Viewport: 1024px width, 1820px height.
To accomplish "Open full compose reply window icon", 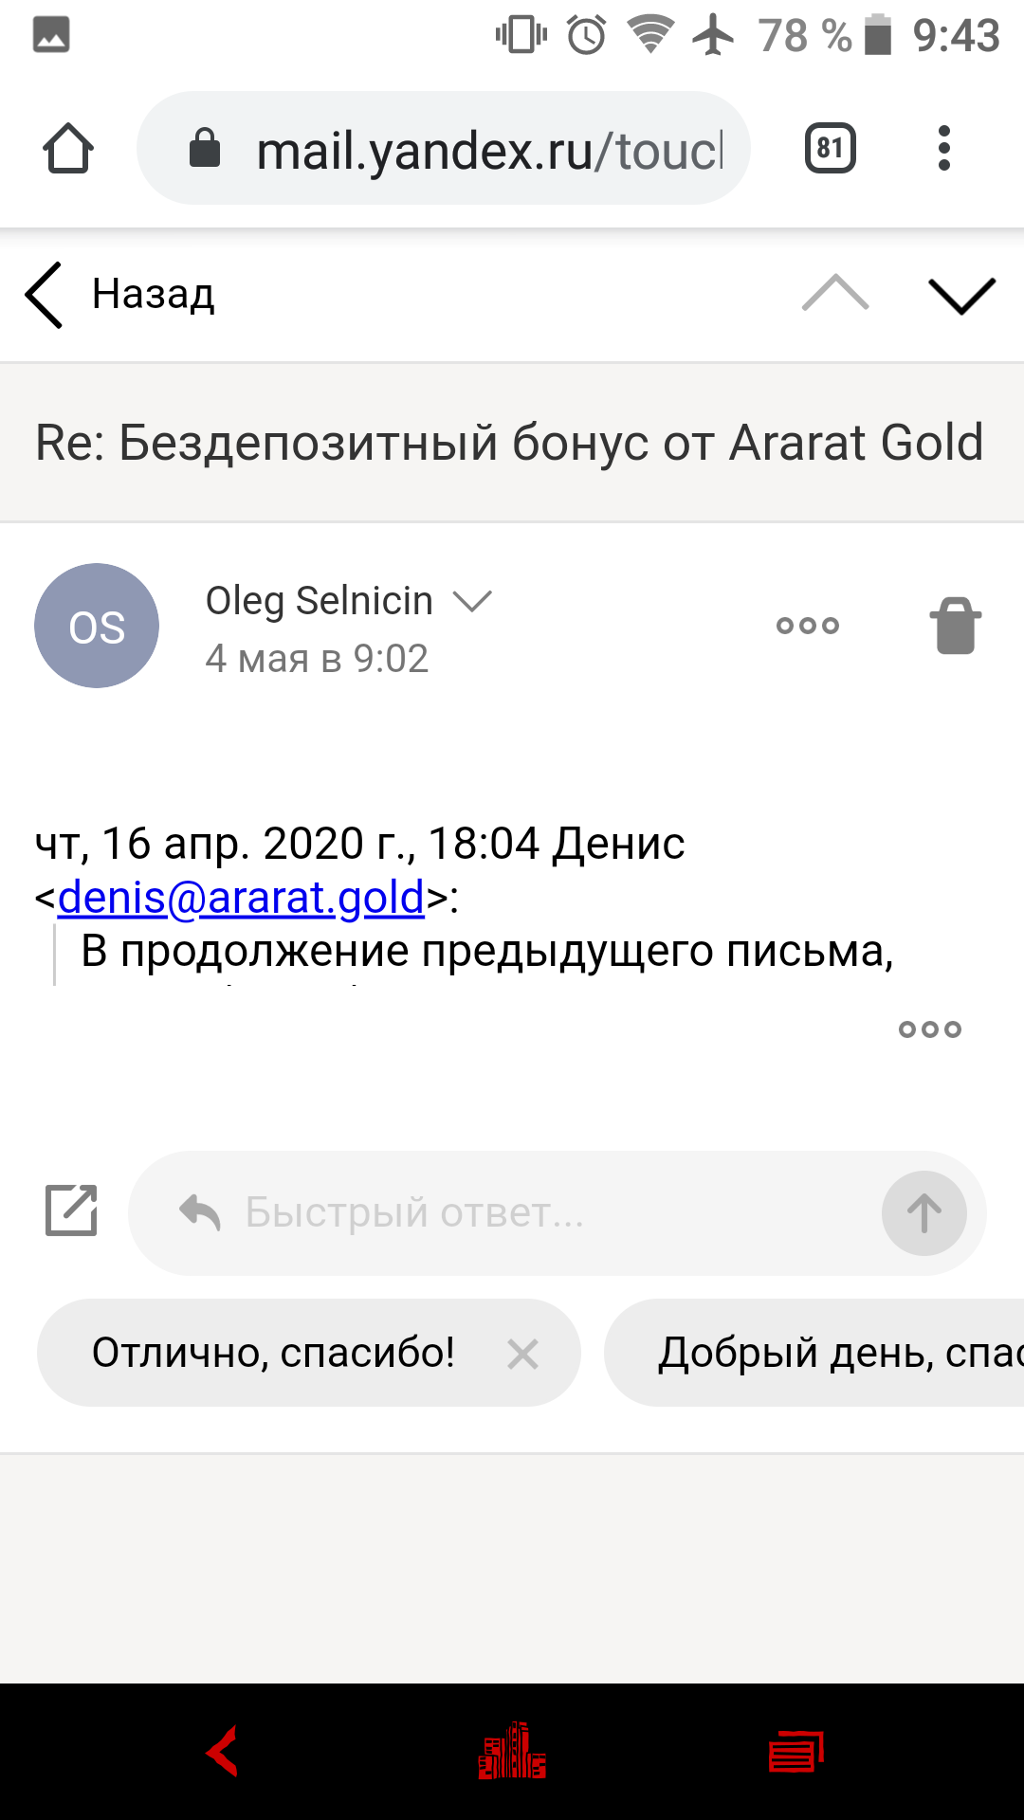I will point(72,1211).
